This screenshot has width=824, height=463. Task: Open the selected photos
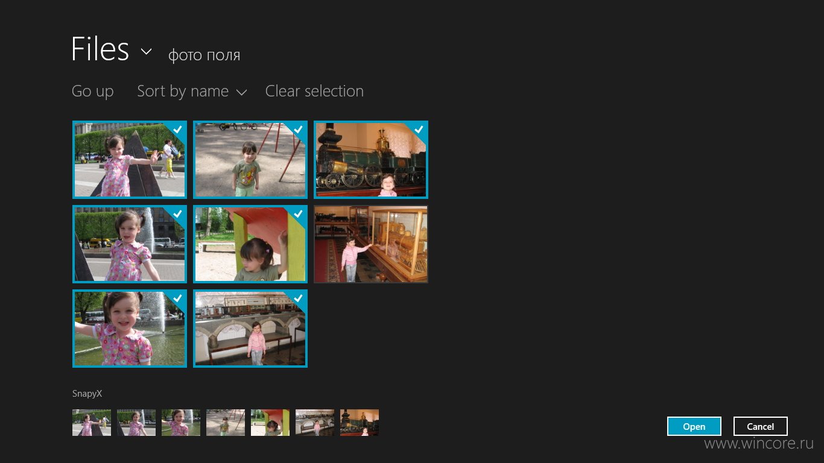click(x=694, y=426)
